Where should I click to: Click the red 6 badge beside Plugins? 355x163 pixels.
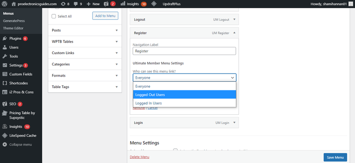pyautogui.click(x=25, y=38)
